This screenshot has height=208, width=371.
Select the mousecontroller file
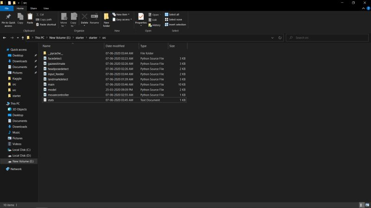pos(114,95)
